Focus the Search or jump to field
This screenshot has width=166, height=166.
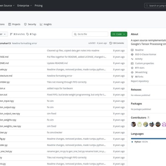tap(155, 6)
